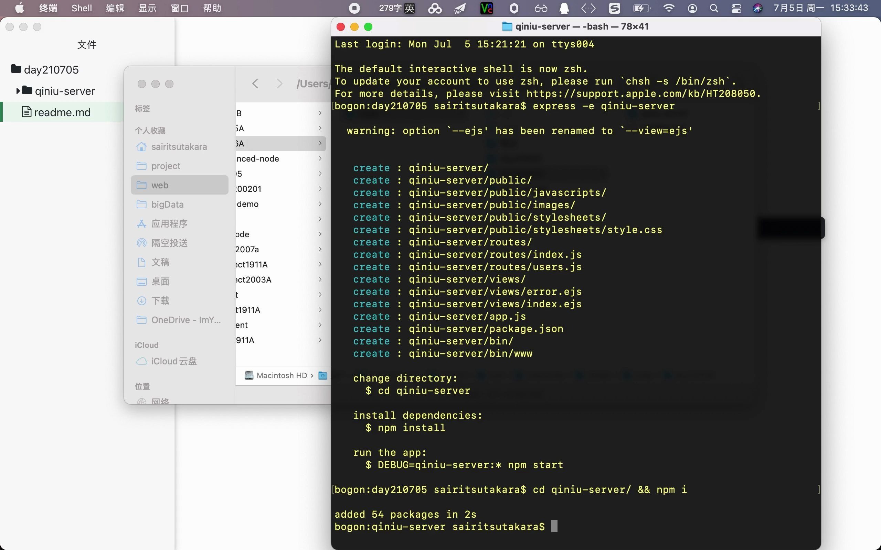Click Macintosh HD in path bar
Image resolution: width=881 pixels, height=550 pixels.
click(x=281, y=375)
